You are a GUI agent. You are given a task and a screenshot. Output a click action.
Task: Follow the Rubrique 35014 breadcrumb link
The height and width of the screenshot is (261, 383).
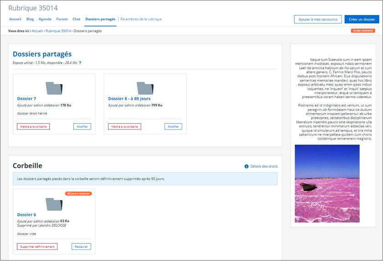click(x=58, y=31)
